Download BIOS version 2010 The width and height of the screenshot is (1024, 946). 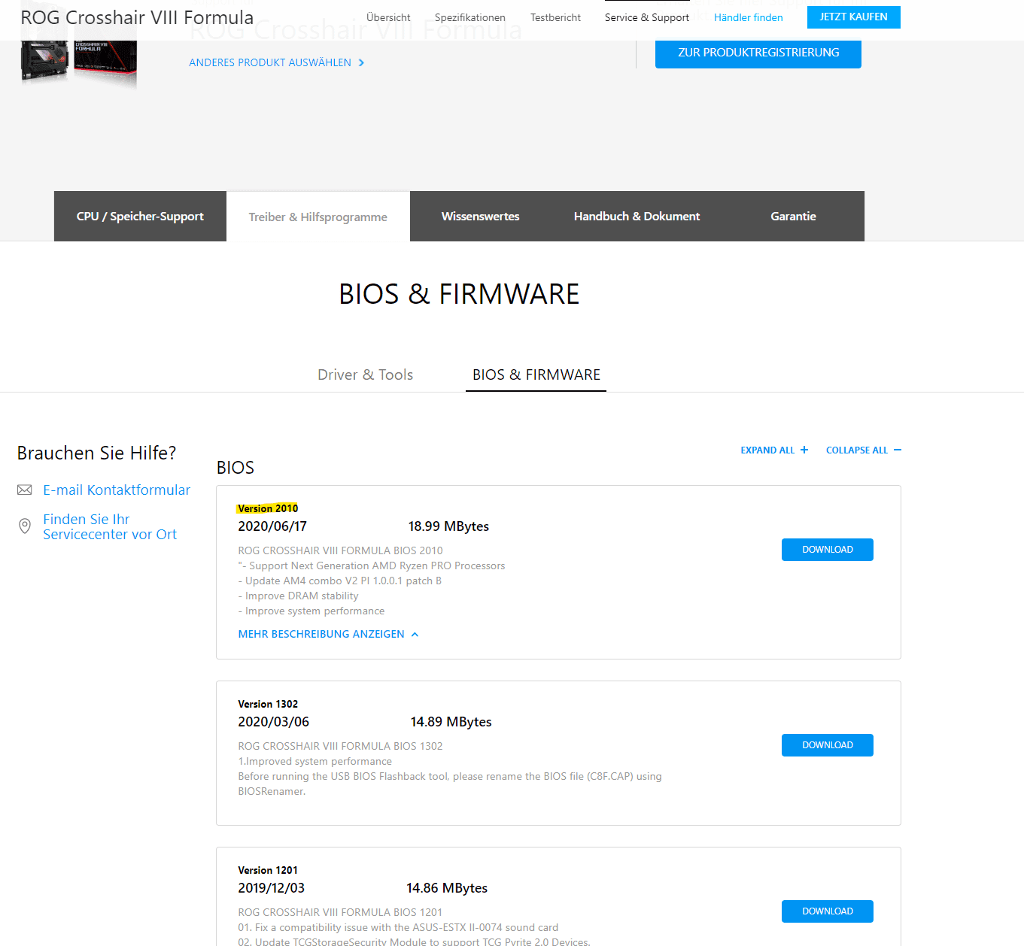(x=828, y=550)
